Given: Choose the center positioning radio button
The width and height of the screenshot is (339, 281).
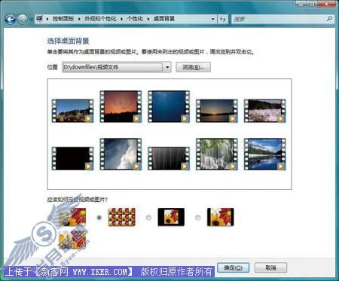Looking at the screenshot, I should tap(148, 218).
